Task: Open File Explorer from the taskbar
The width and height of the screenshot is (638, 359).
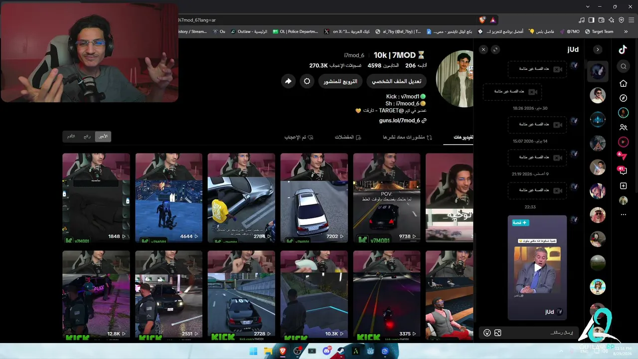Action: click(x=268, y=351)
